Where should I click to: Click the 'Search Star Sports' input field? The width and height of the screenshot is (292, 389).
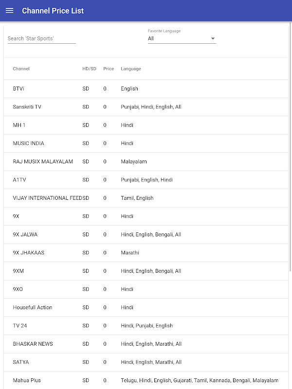pos(41,38)
